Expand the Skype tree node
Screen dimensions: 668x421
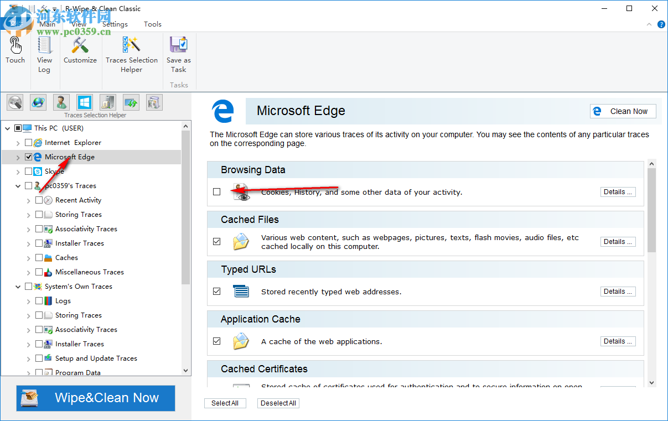18,171
